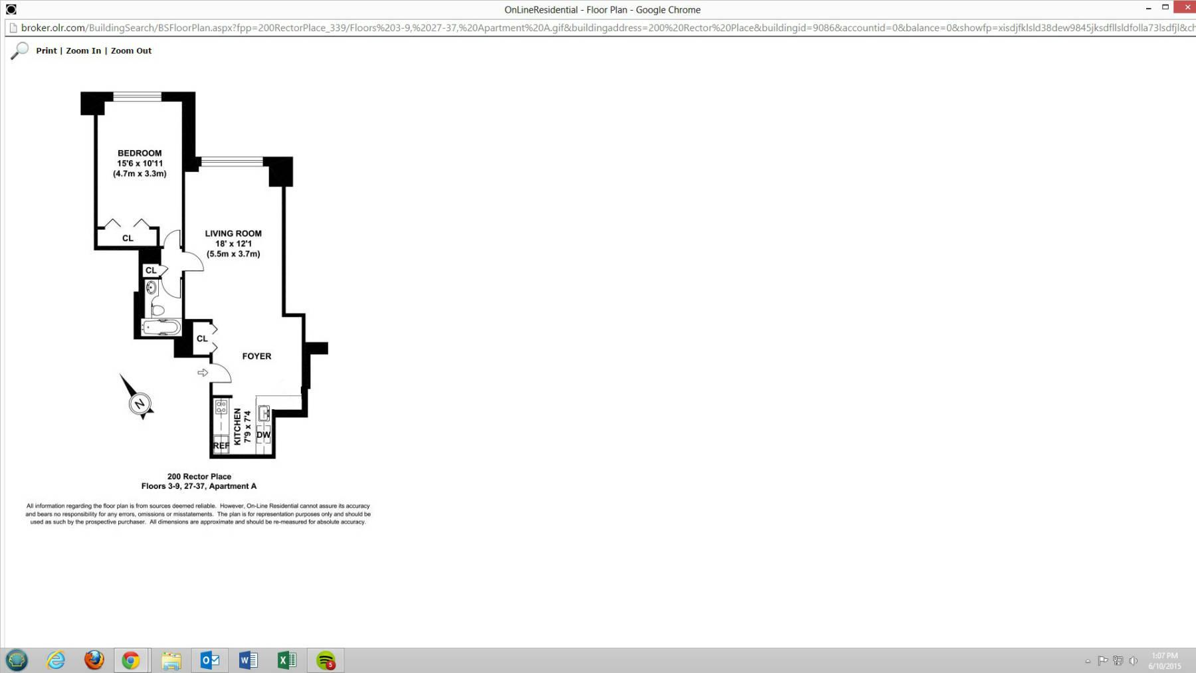
Task: Click the Print link
Action: [x=46, y=50]
